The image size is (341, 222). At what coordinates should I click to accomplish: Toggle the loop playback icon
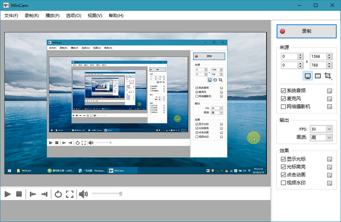(58, 194)
